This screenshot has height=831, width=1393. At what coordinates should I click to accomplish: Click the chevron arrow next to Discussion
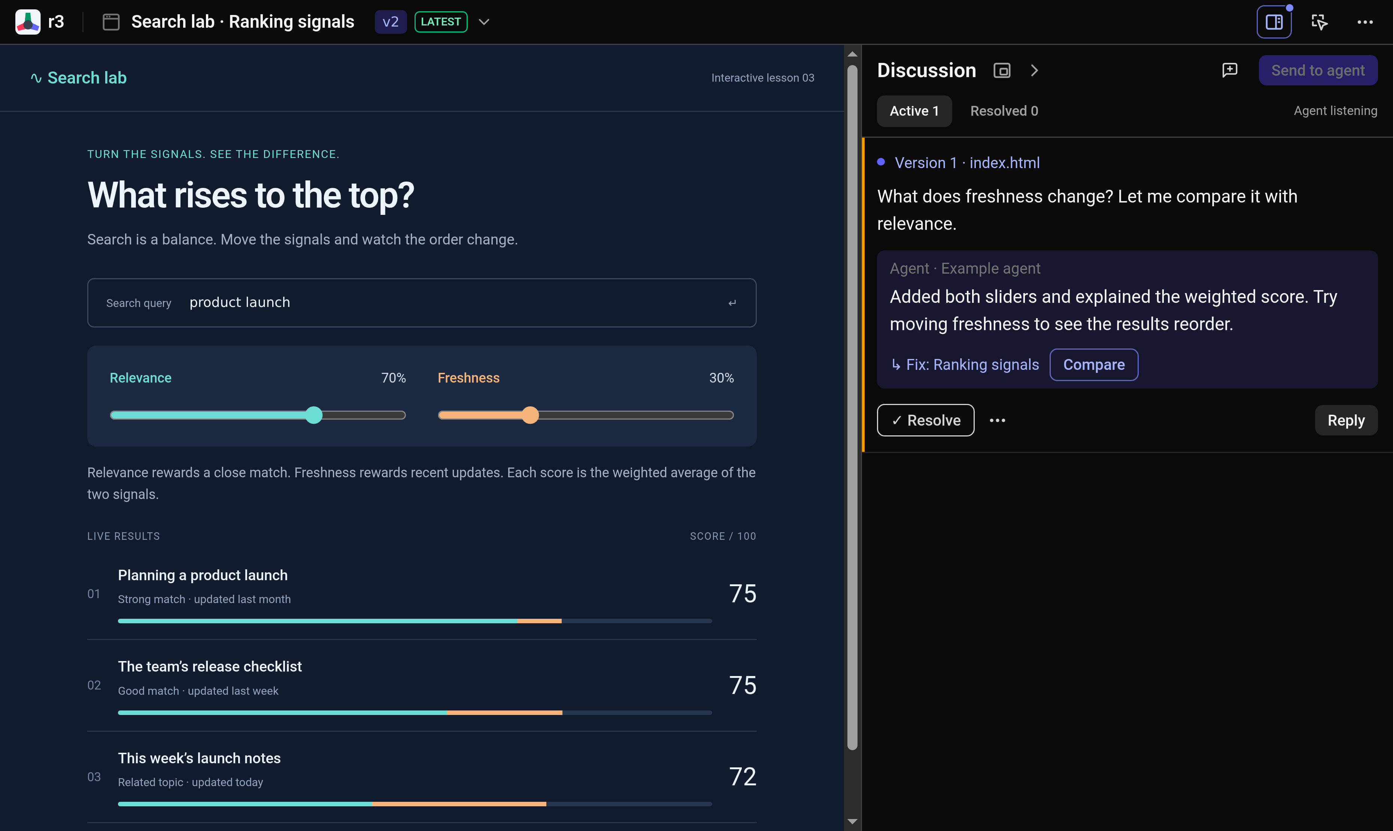[x=1034, y=70]
